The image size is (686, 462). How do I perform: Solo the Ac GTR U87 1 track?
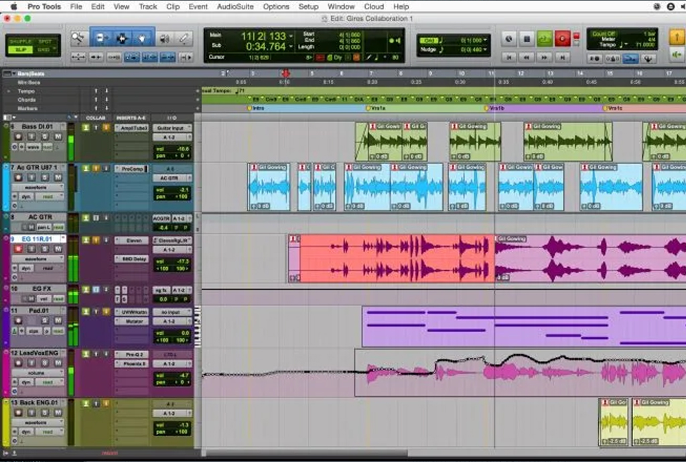point(44,177)
